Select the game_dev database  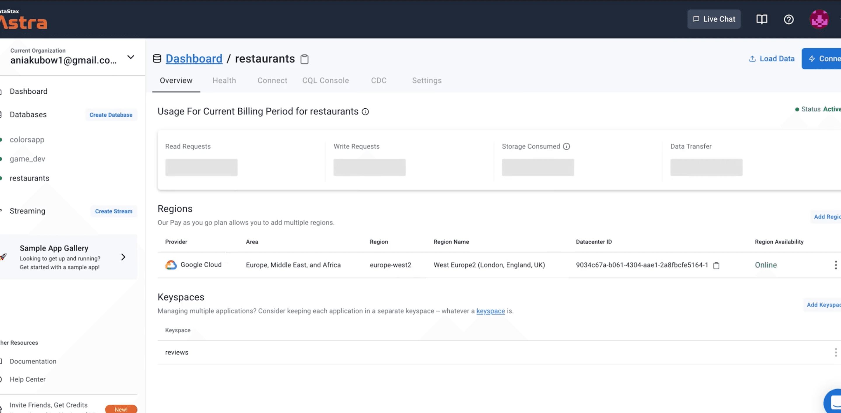[27, 159]
